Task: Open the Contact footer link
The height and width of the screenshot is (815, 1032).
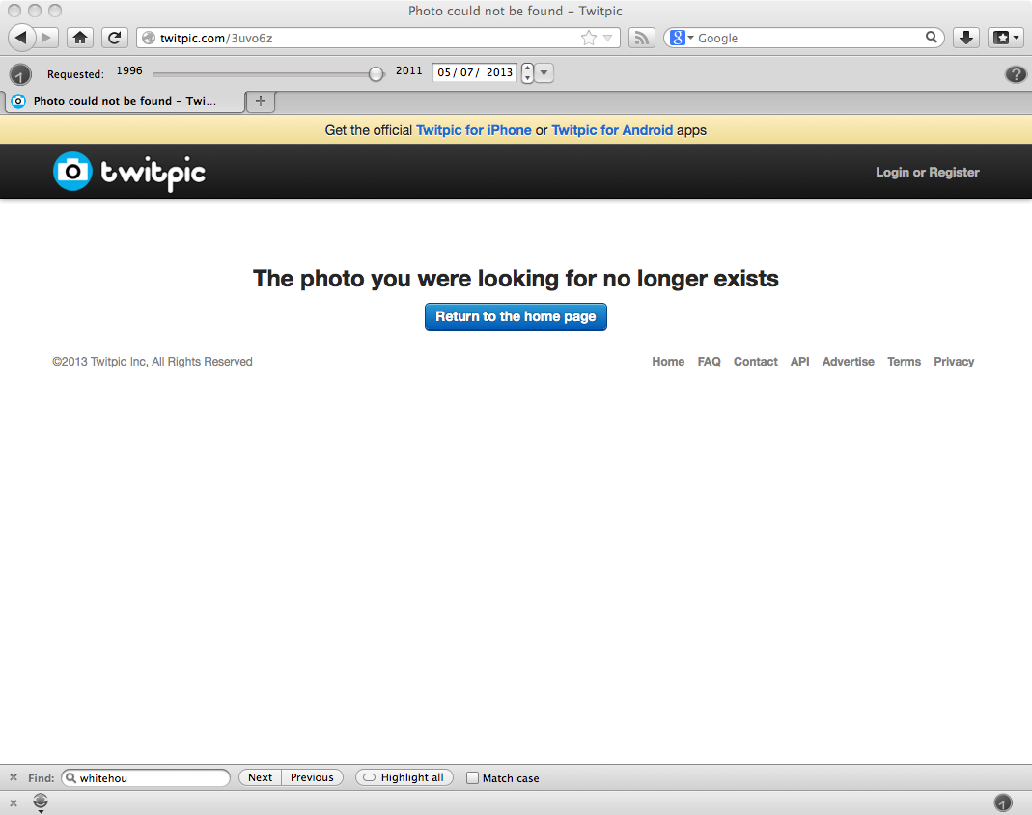Action: click(756, 362)
